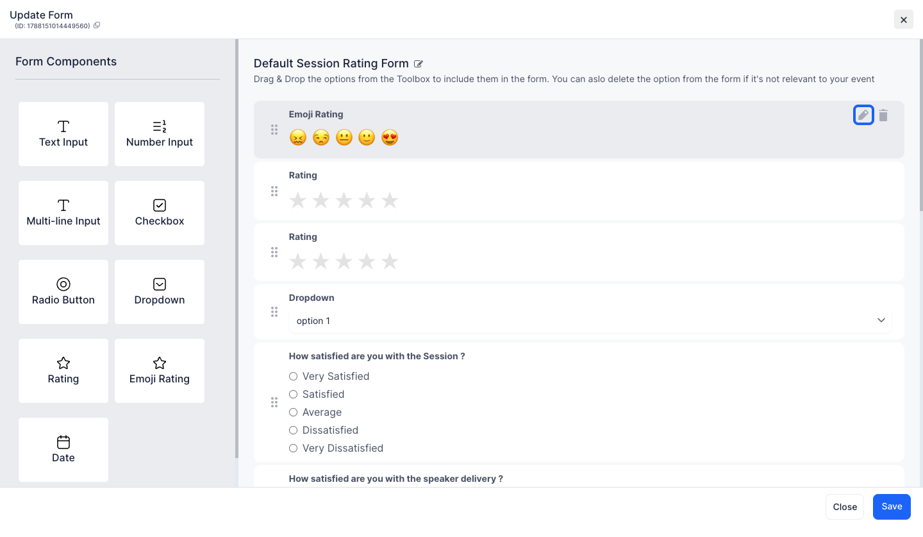Delete the Emoji Rating field with trash icon

[883, 115]
